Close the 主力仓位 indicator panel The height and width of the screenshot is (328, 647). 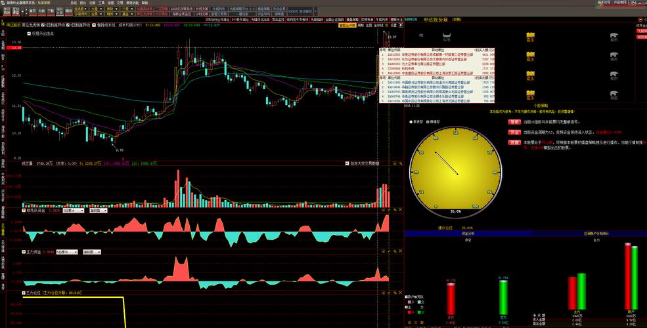(400, 292)
